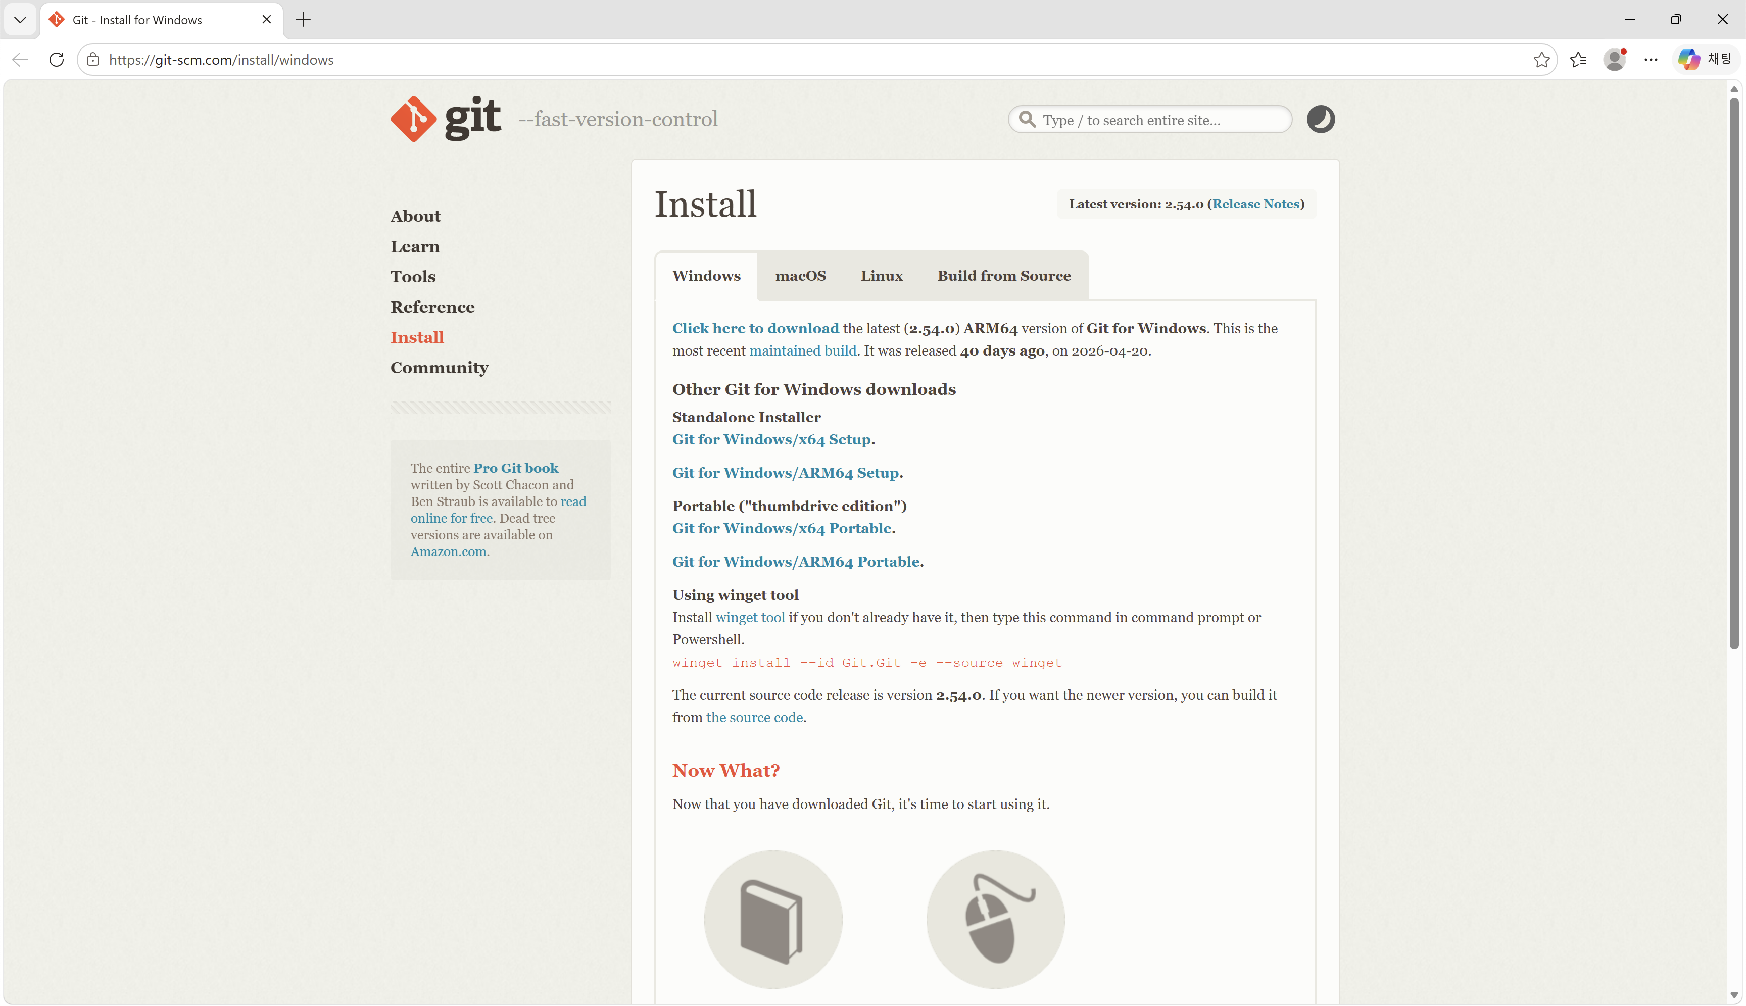Image resolution: width=1746 pixels, height=1006 pixels.
Task: Open the favorites list icon
Action: [x=1578, y=60]
